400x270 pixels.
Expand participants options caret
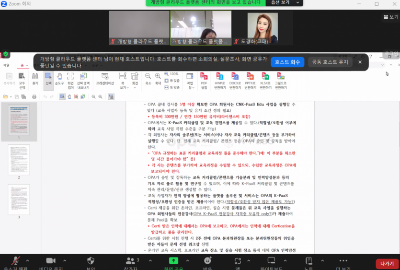tap(150, 260)
